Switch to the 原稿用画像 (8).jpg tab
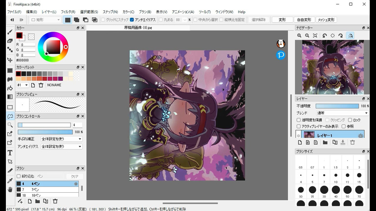The image size is (376, 211). pyautogui.click(x=138, y=27)
